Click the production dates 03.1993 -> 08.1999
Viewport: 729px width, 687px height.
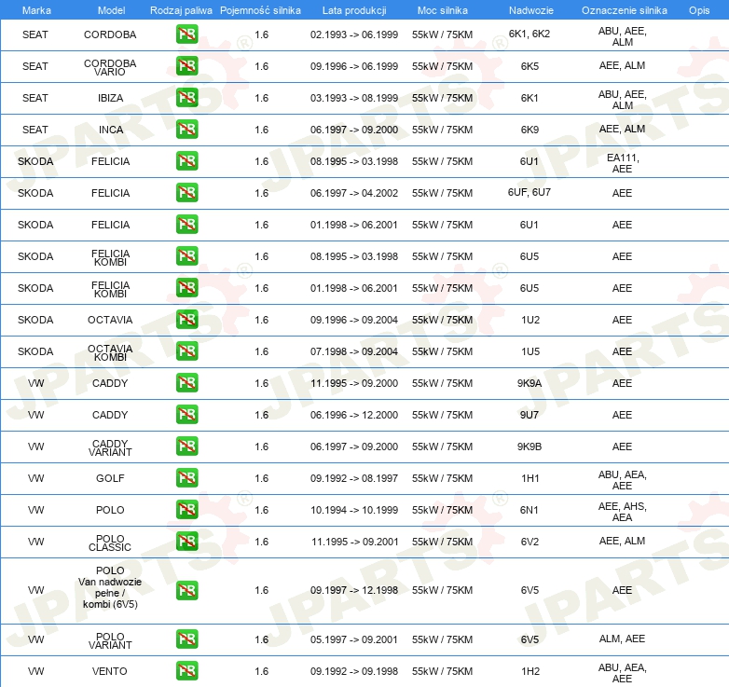tap(354, 98)
